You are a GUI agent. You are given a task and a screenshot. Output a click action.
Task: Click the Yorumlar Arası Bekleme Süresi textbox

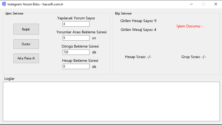click(x=76, y=38)
